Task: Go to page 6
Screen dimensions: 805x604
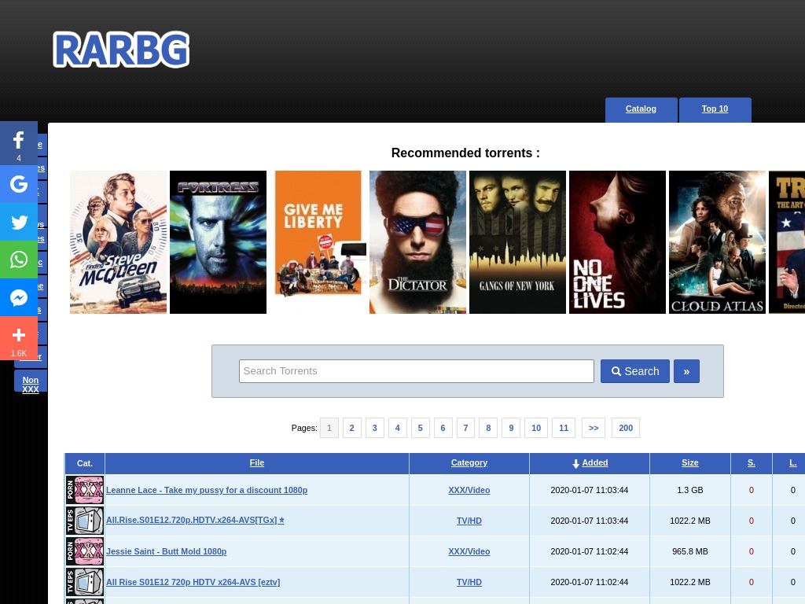Action: point(443,428)
